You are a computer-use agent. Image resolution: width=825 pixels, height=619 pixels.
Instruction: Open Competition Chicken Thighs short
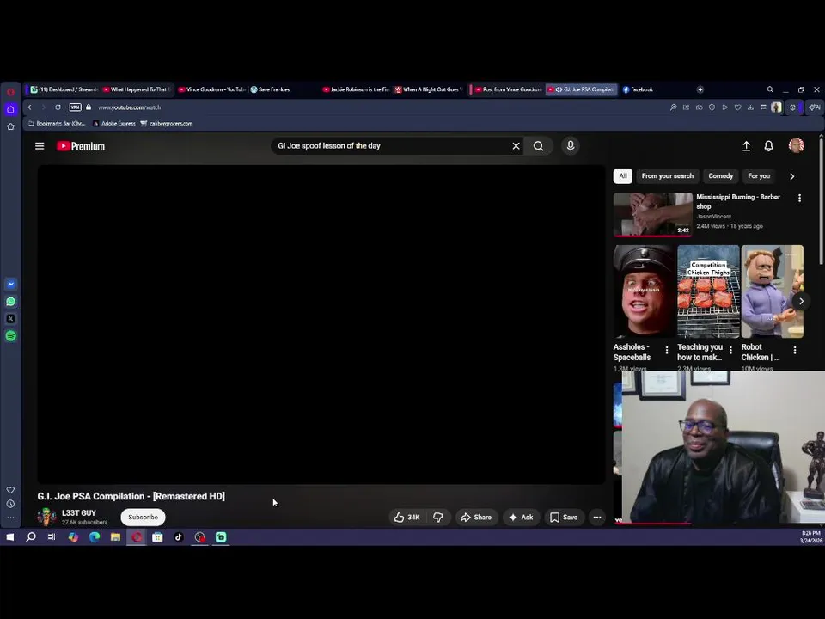(708, 291)
